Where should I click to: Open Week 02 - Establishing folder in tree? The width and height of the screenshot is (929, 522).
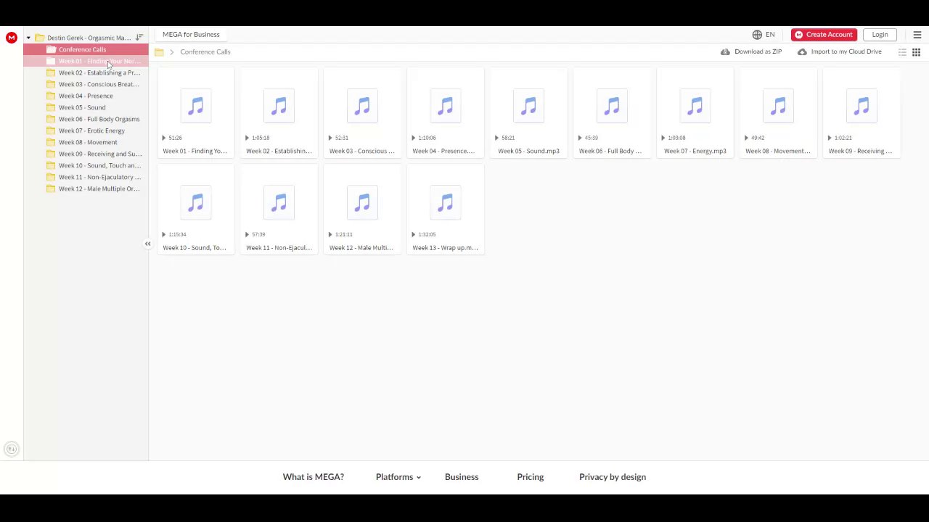click(86, 72)
